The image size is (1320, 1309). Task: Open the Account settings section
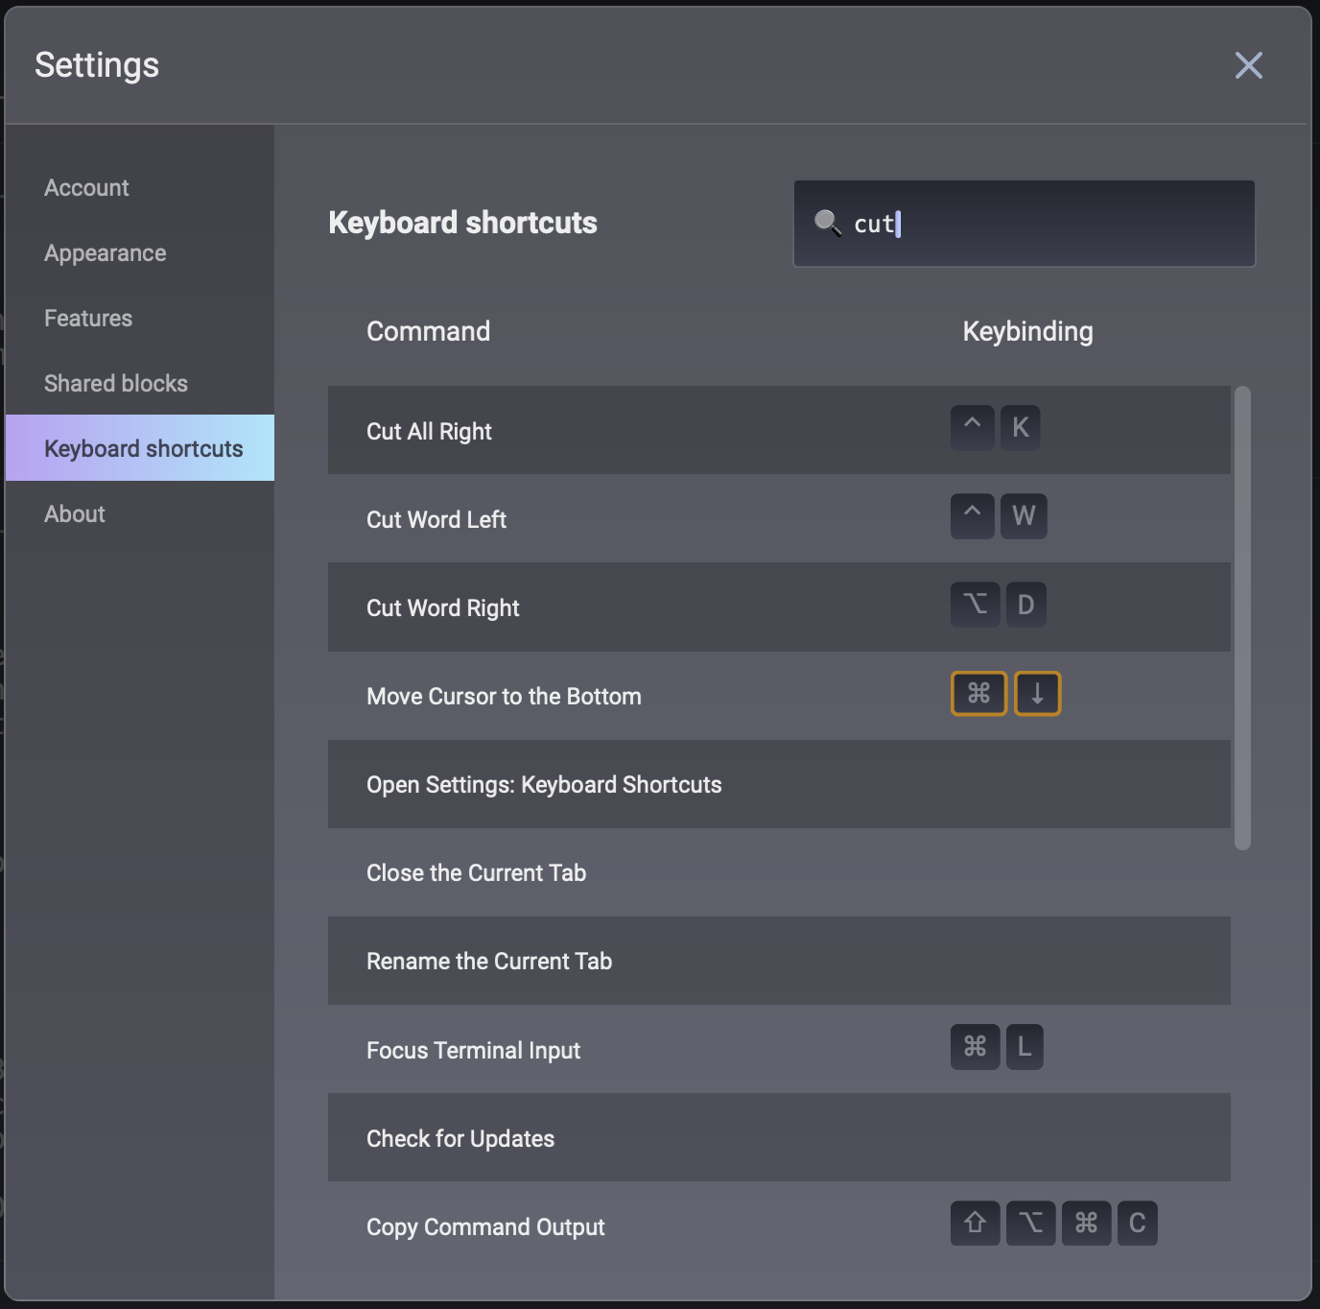tap(86, 188)
